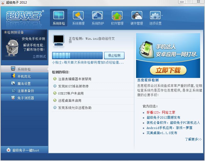Open the 系统清理 broom icon

[x=78, y=15]
